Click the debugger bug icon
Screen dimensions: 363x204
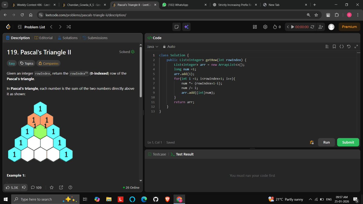312,142
